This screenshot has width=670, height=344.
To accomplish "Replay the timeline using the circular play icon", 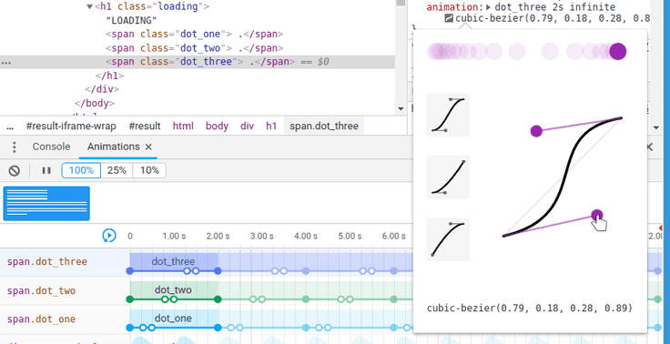I will click(109, 236).
